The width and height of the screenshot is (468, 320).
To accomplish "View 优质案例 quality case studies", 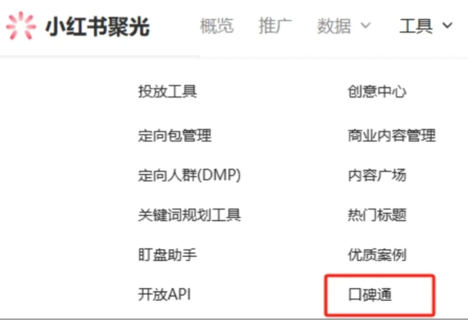I will point(377,255).
